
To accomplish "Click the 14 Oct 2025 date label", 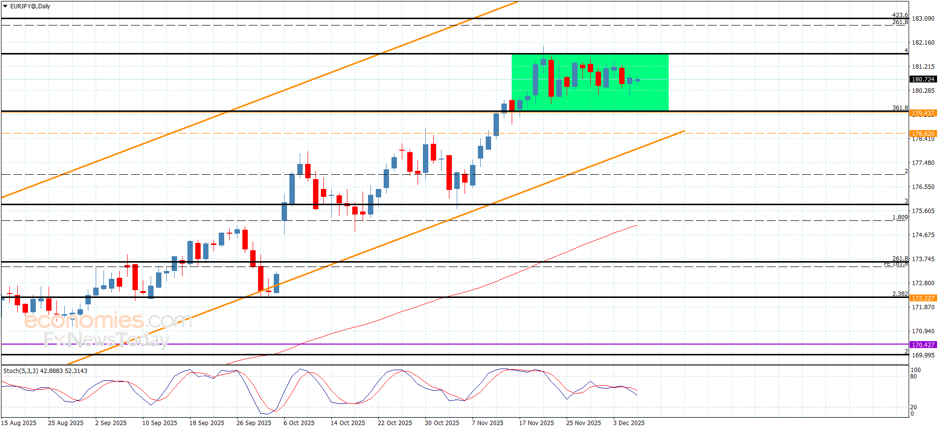I will tap(348, 423).
